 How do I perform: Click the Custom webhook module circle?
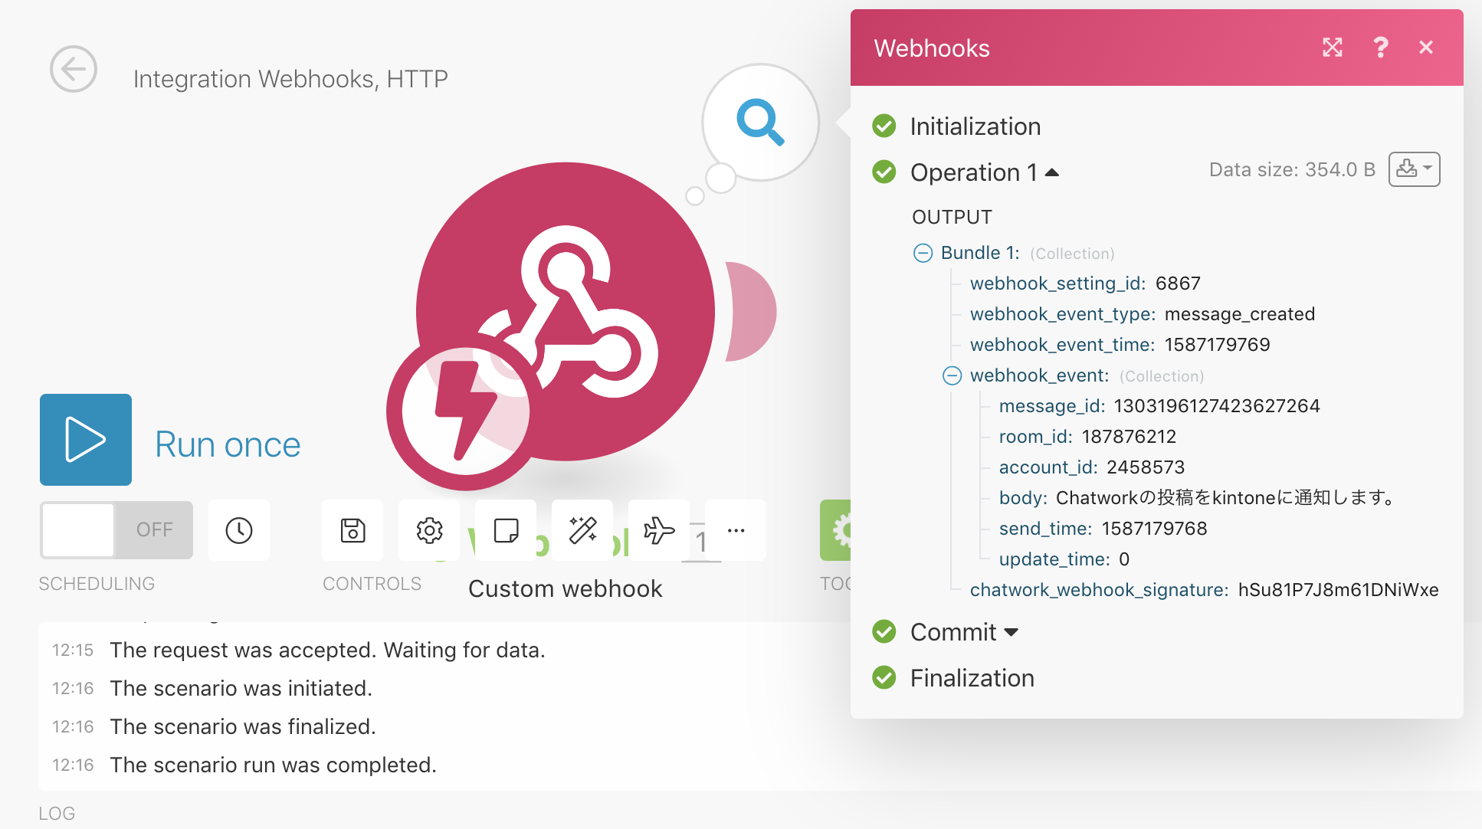pos(566,311)
